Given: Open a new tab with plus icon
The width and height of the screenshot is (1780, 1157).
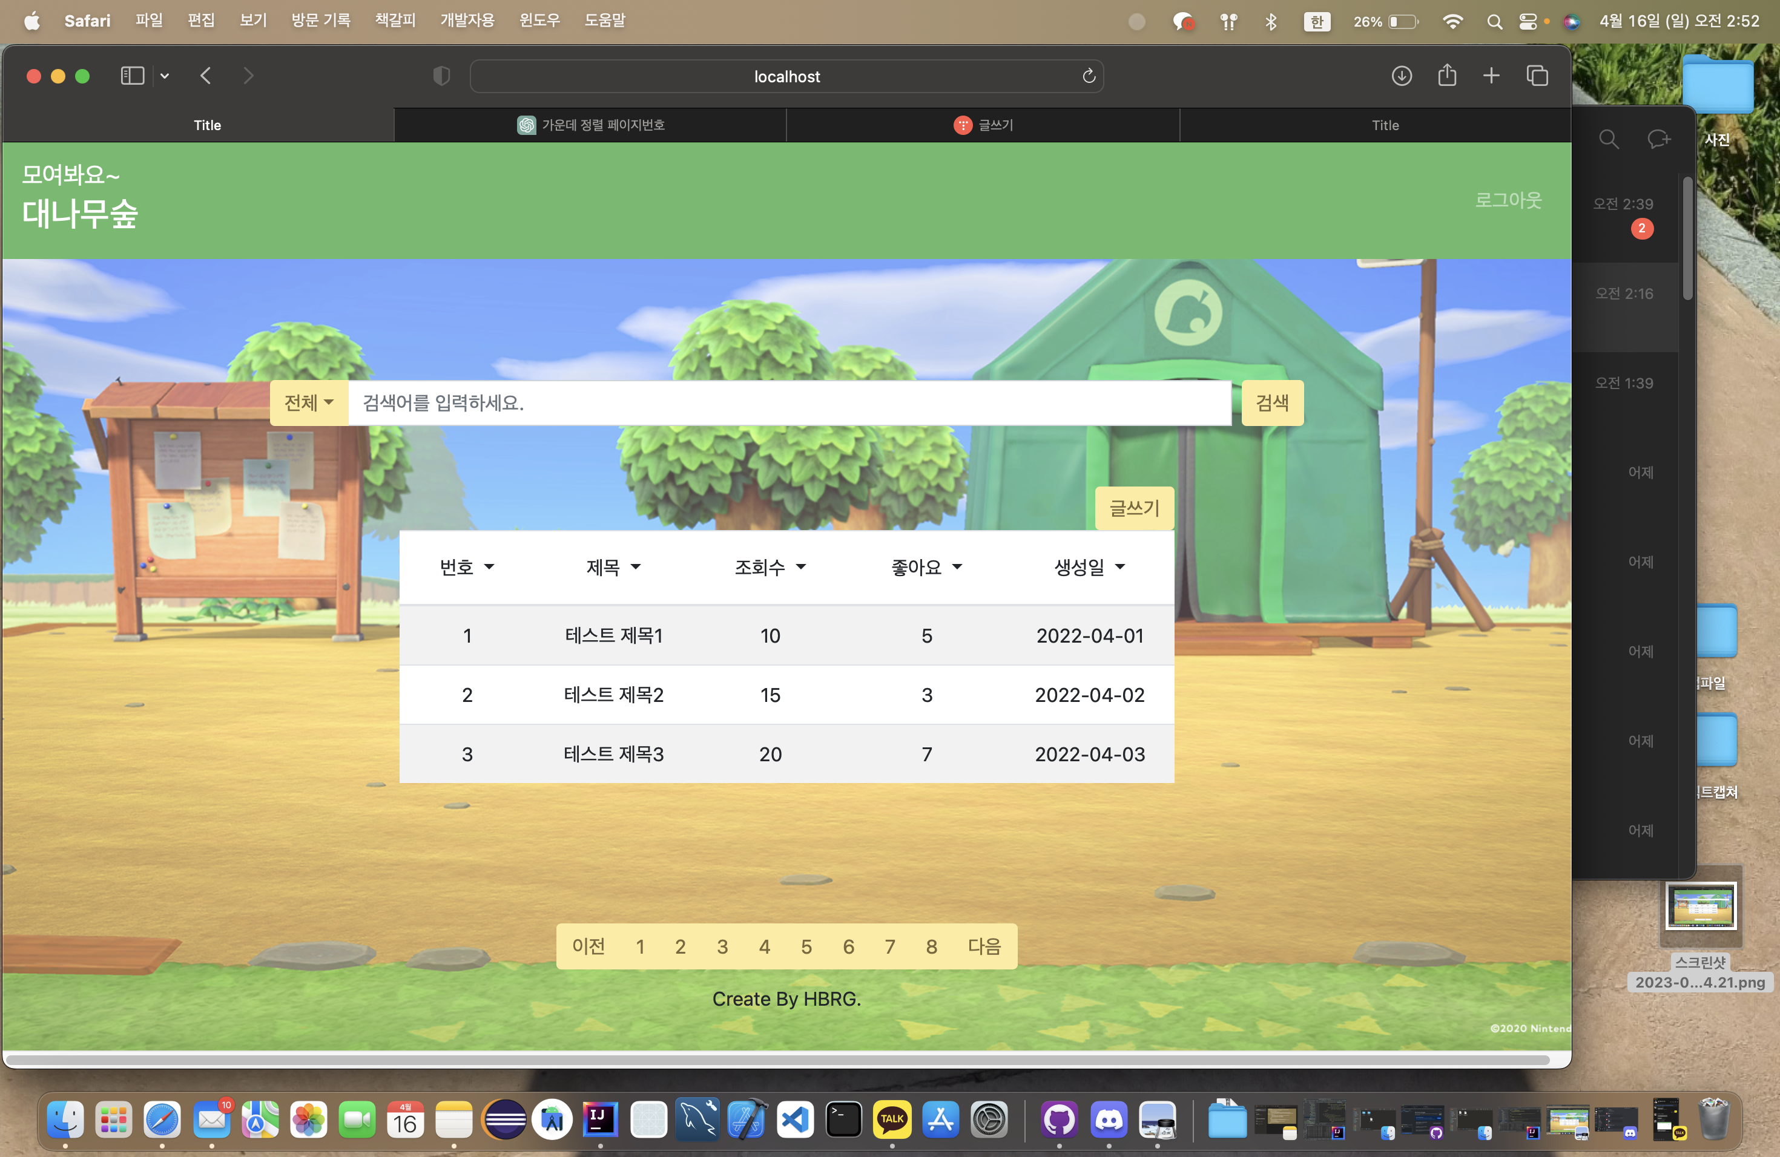Looking at the screenshot, I should (x=1491, y=76).
